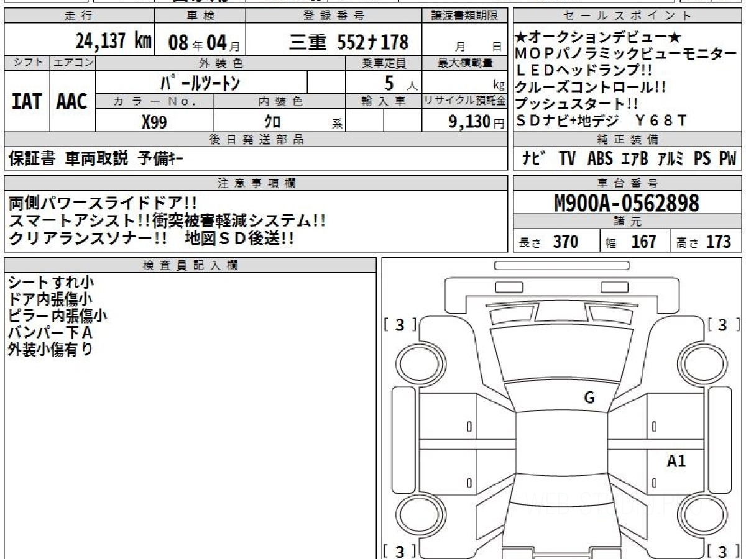Screen dimensions: 746x559
Task: Click the 車台番号 header
Action: pyautogui.click(x=628, y=183)
